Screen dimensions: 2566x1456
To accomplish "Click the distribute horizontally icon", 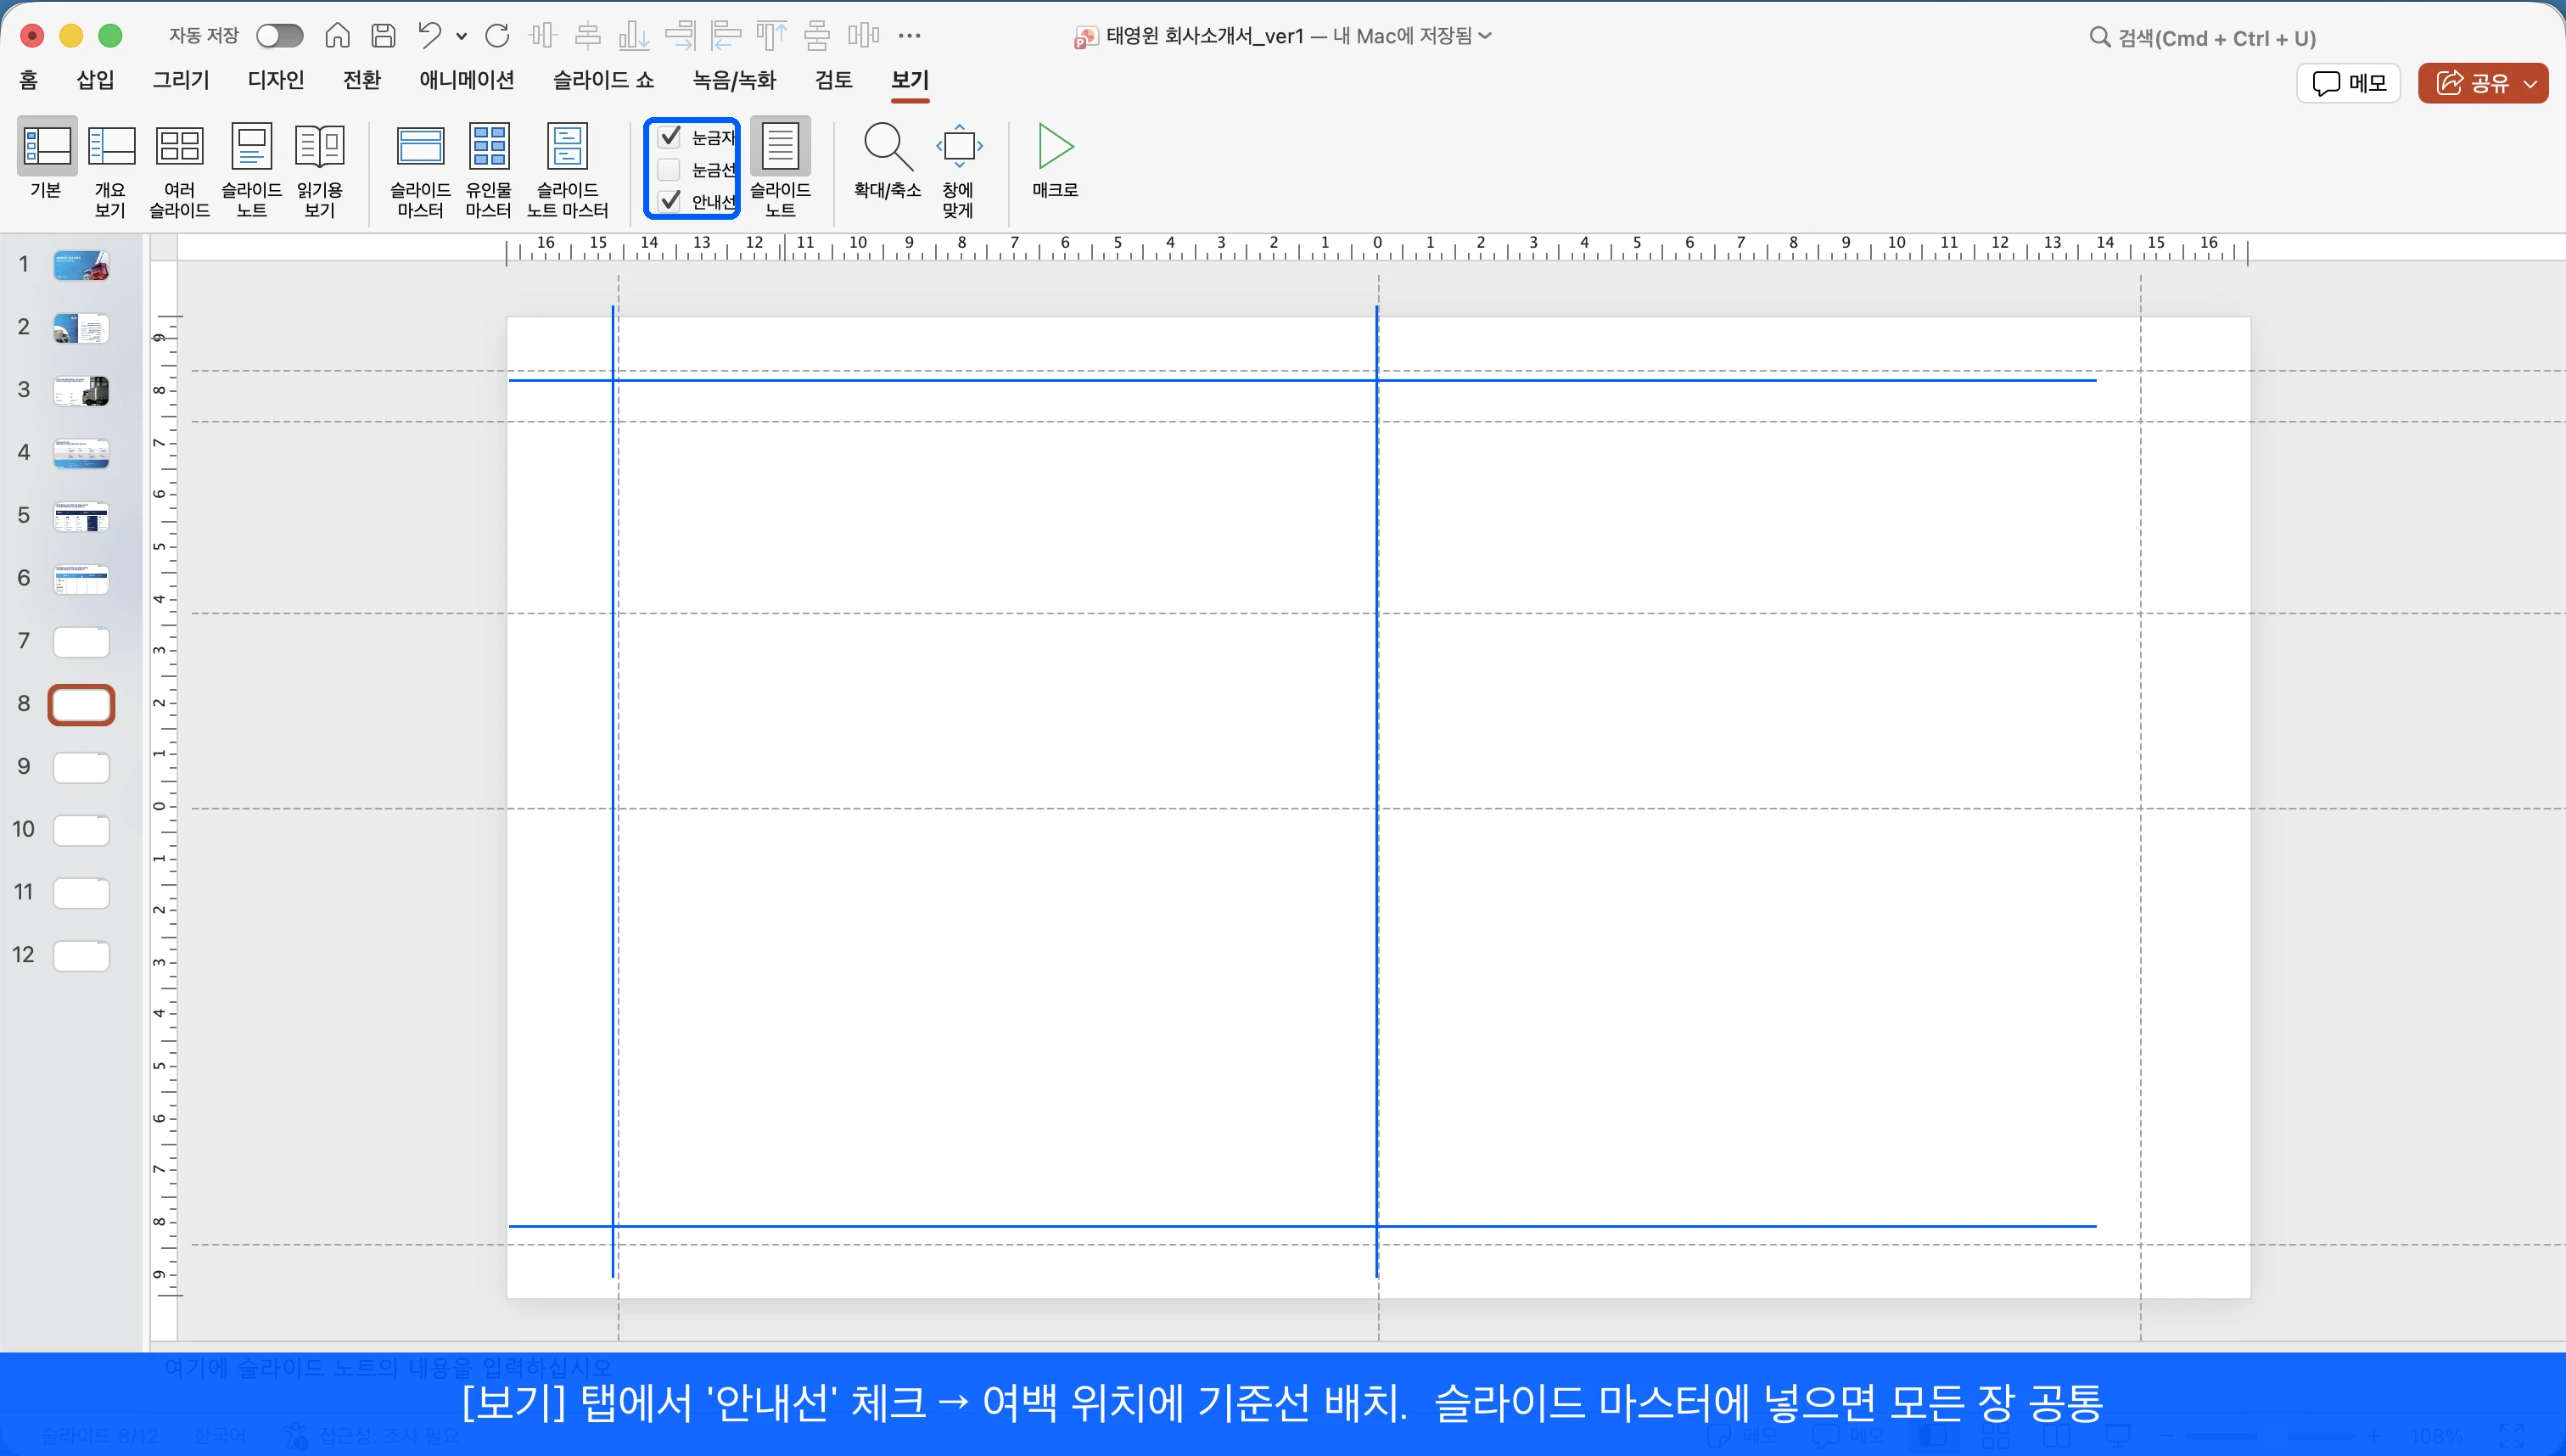I will [x=863, y=36].
